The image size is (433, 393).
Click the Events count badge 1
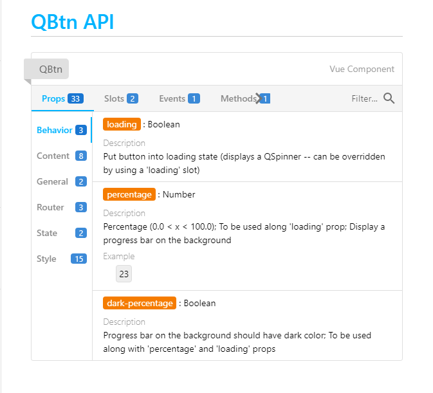click(194, 98)
